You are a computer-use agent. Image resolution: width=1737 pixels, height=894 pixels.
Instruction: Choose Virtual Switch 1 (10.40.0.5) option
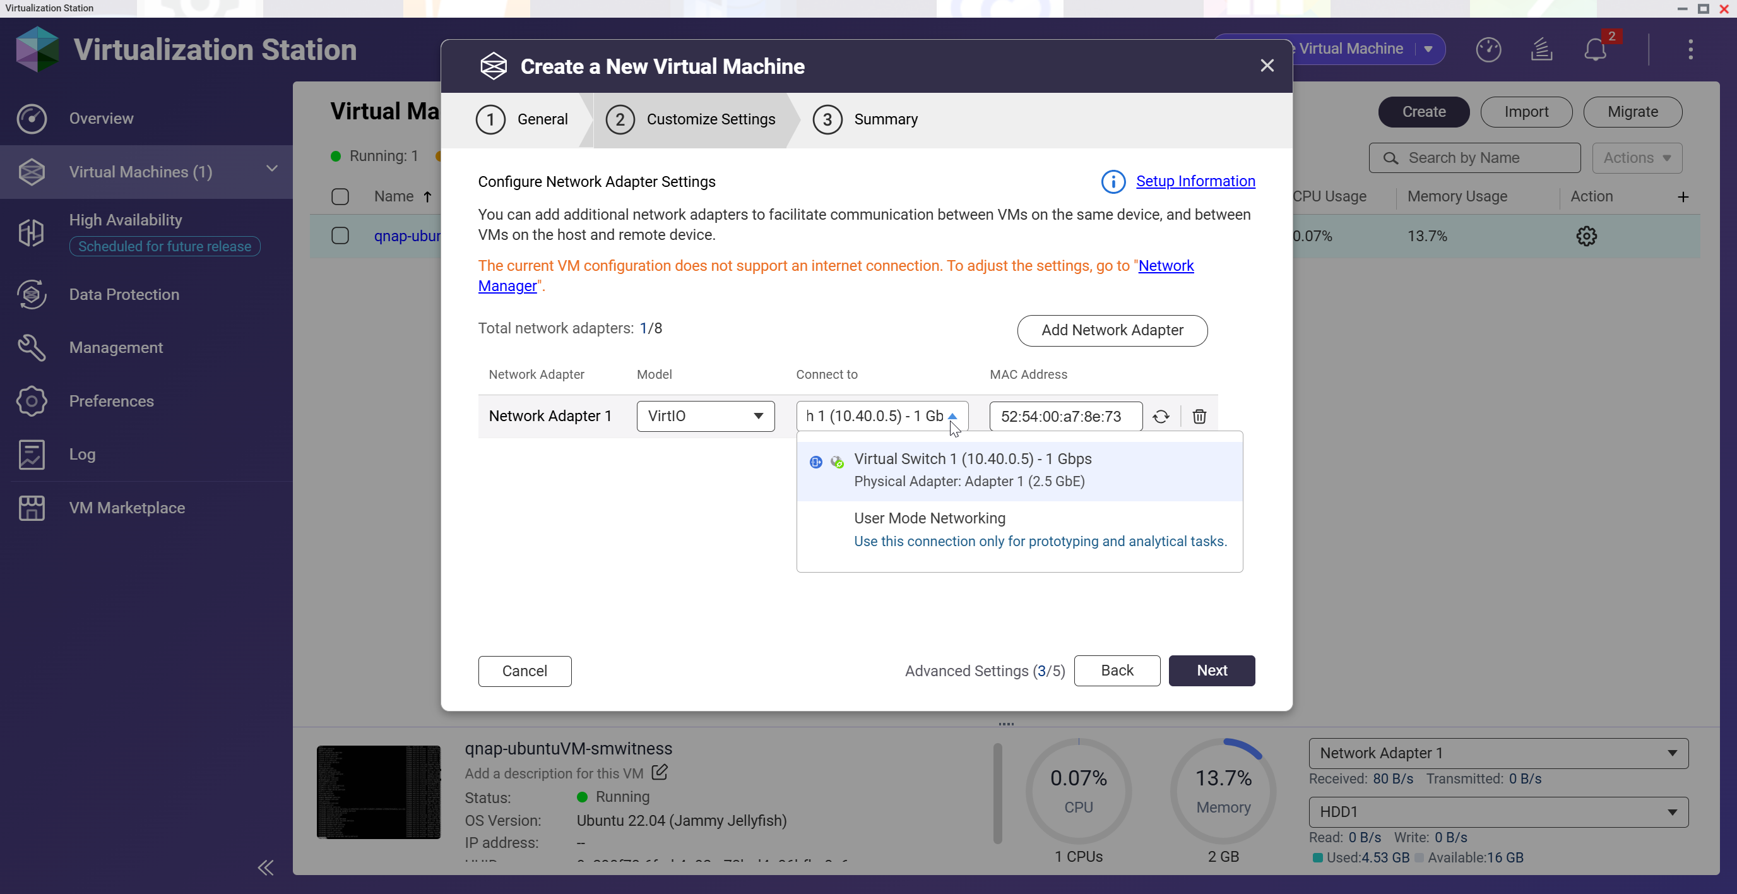(x=1019, y=470)
